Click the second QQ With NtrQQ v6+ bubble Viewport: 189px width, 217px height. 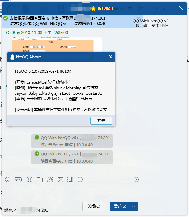coord(72,157)
